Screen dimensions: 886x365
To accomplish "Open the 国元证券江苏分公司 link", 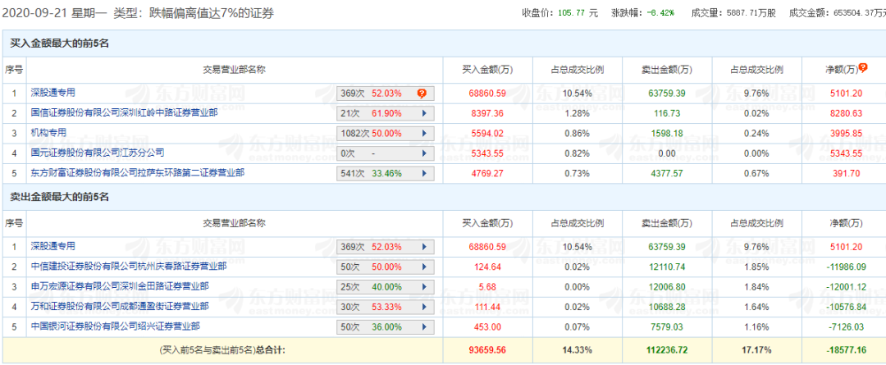I will click(x=98, y=153).
